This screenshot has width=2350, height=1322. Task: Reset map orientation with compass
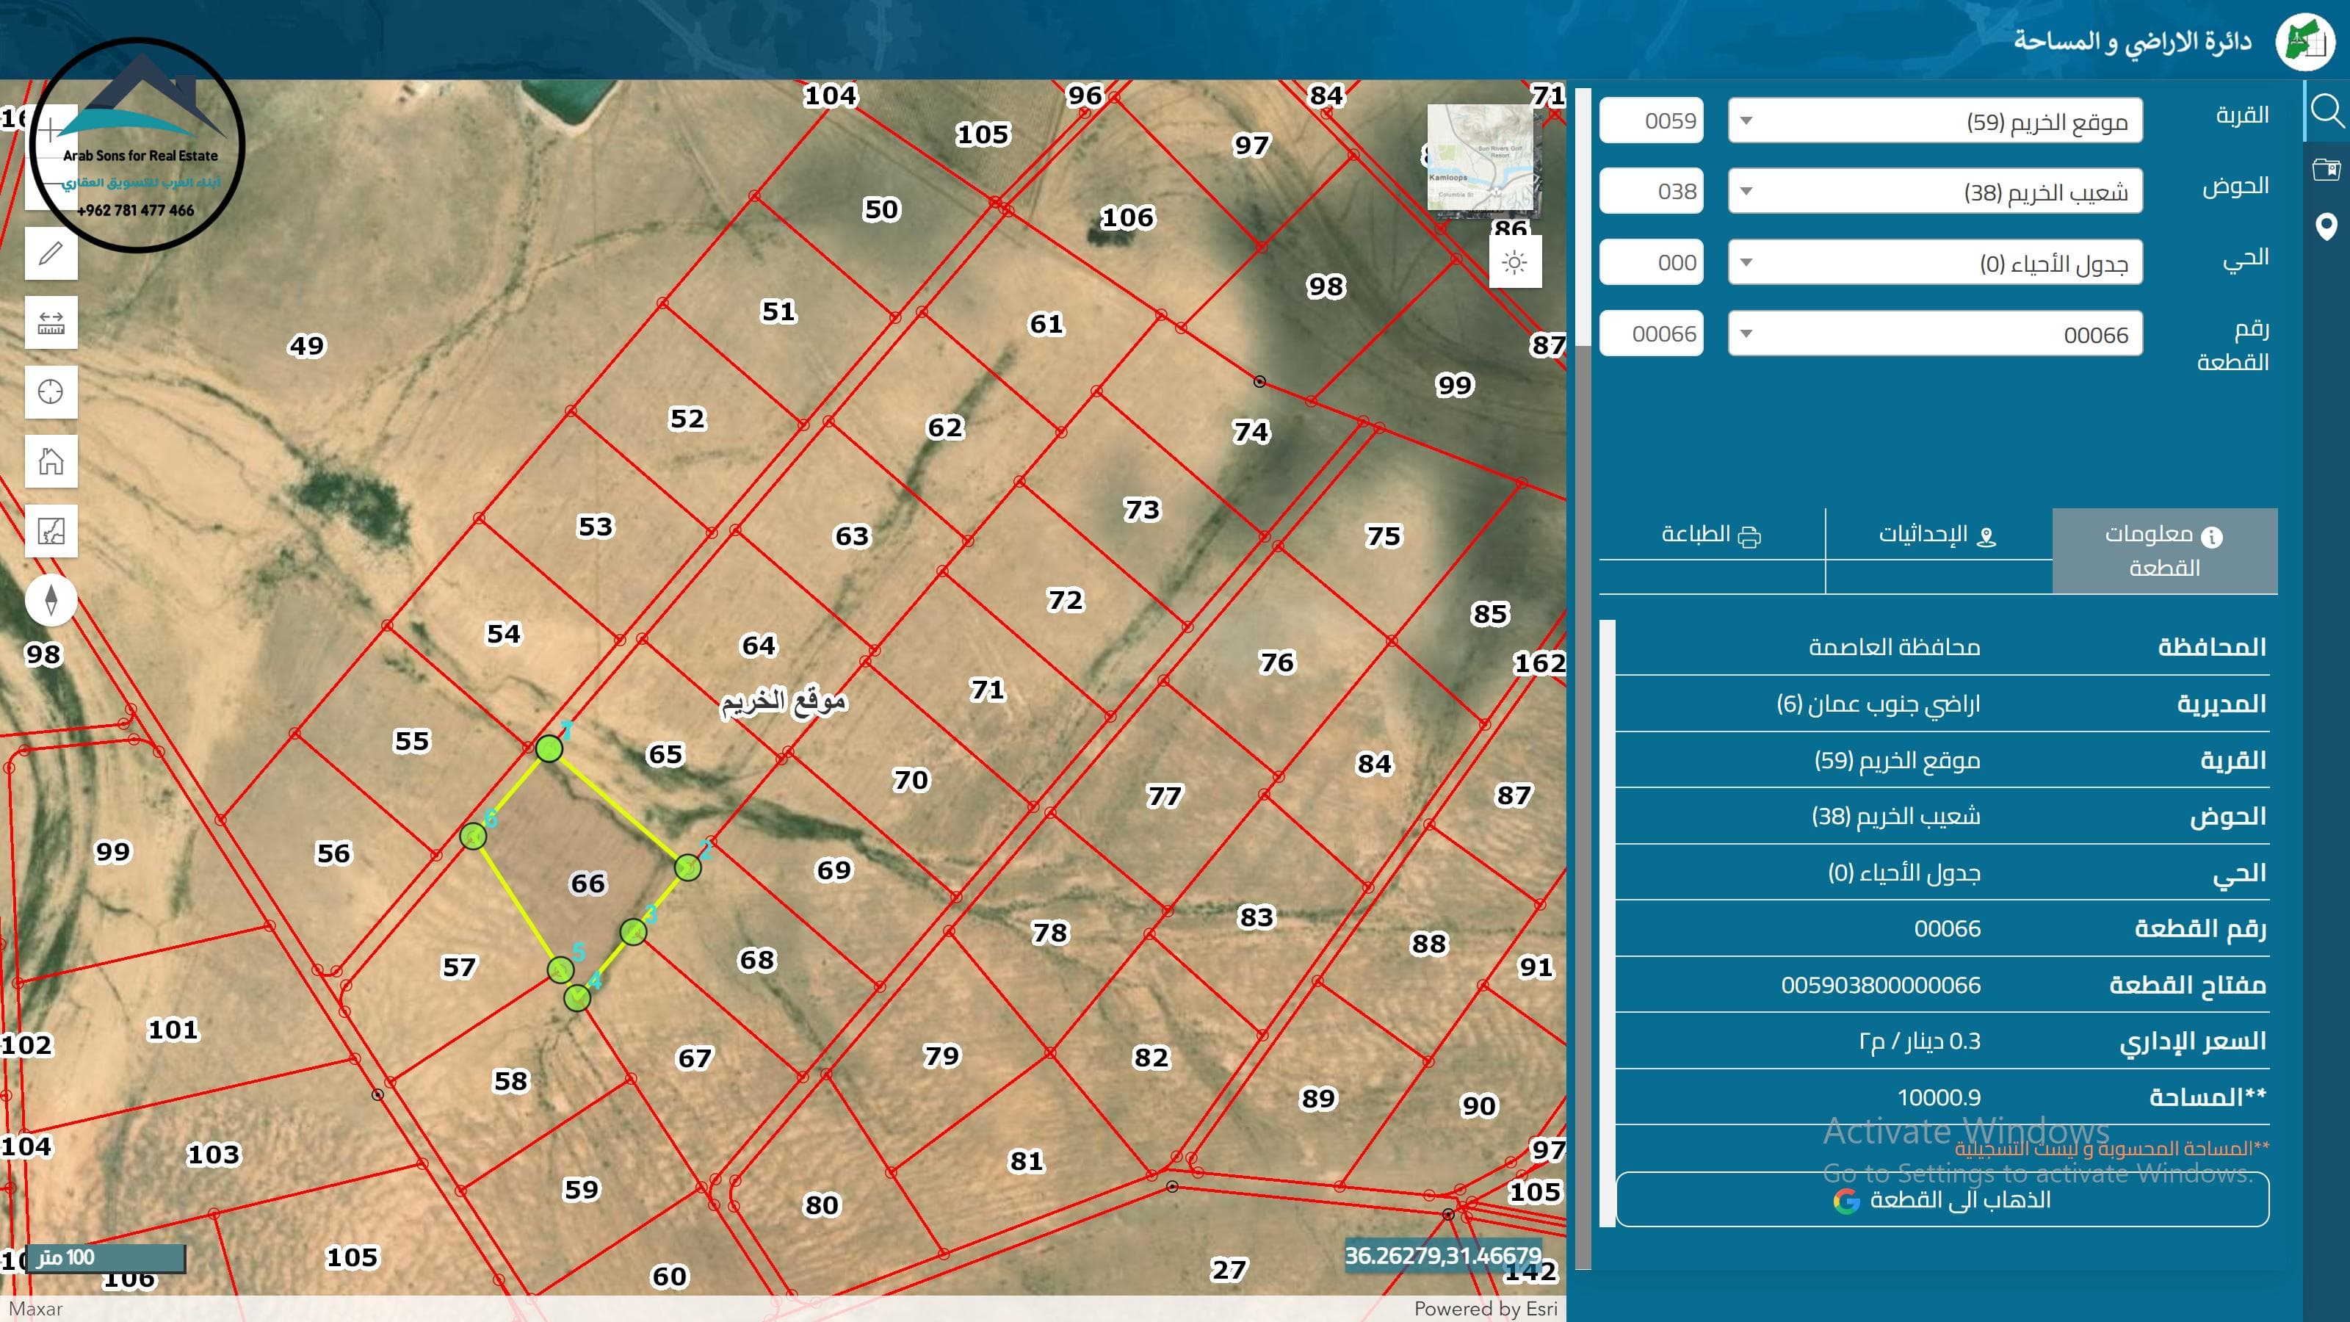[x=51, y=599]
